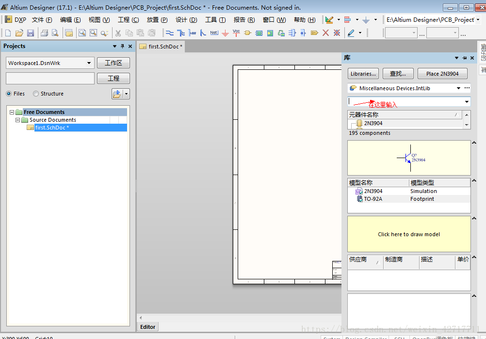Create a new document with the blank page icon
Viewport: 486px width, 339px height.
[x=8, y=33]
